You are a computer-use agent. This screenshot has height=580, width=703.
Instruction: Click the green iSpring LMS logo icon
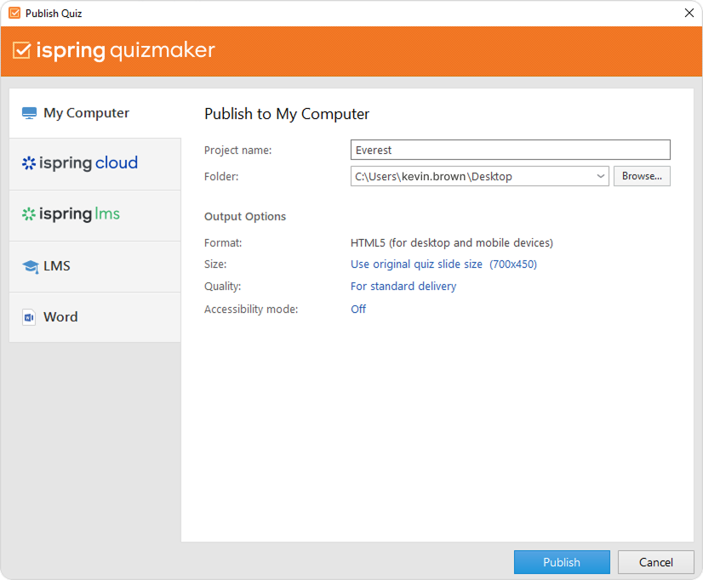(29, 214)
